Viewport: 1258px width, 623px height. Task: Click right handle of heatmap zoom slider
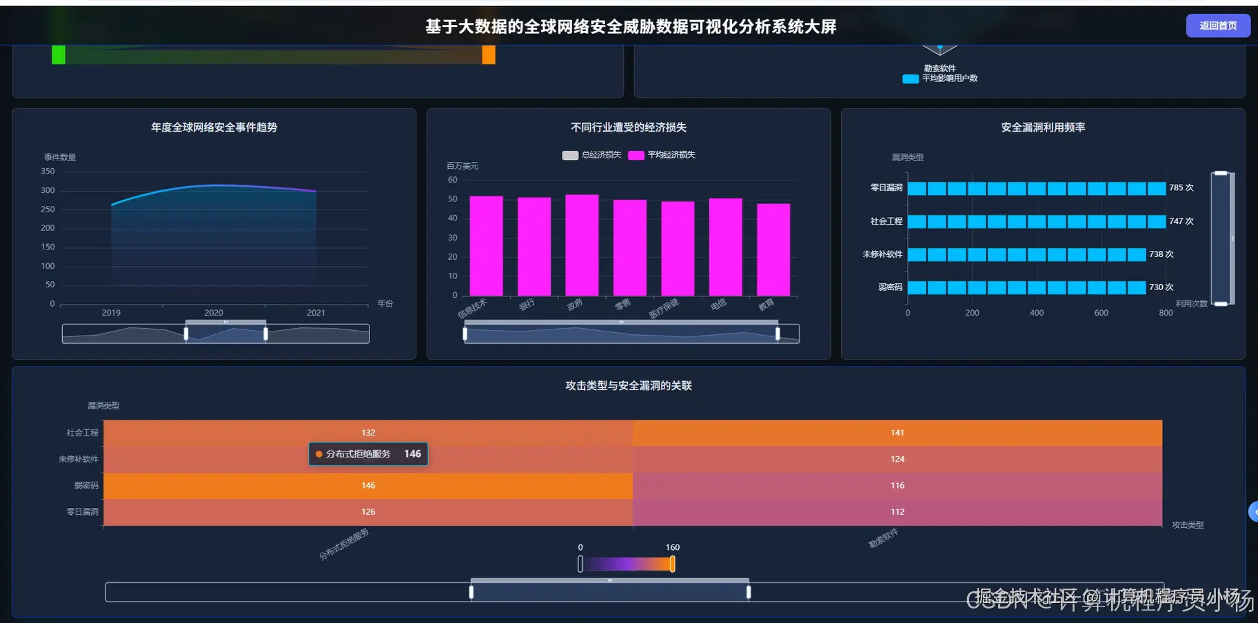749,592
